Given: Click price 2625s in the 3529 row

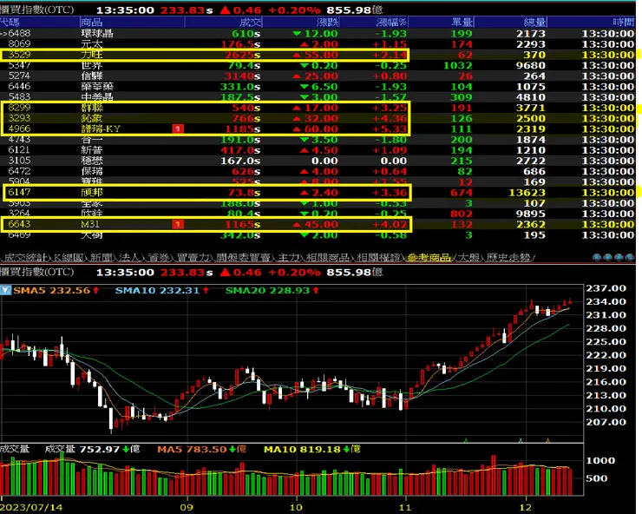Looking at the screenshot, I should tap(242, 55).
